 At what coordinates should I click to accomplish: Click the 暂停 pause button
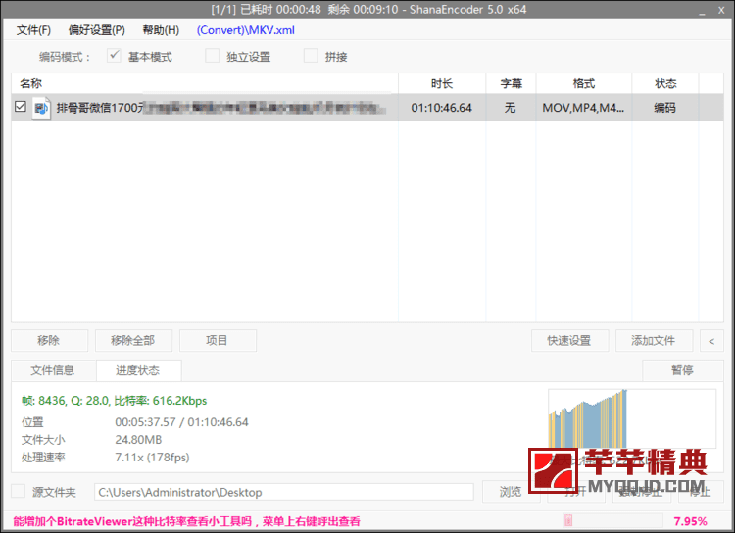tap(682, 370)
